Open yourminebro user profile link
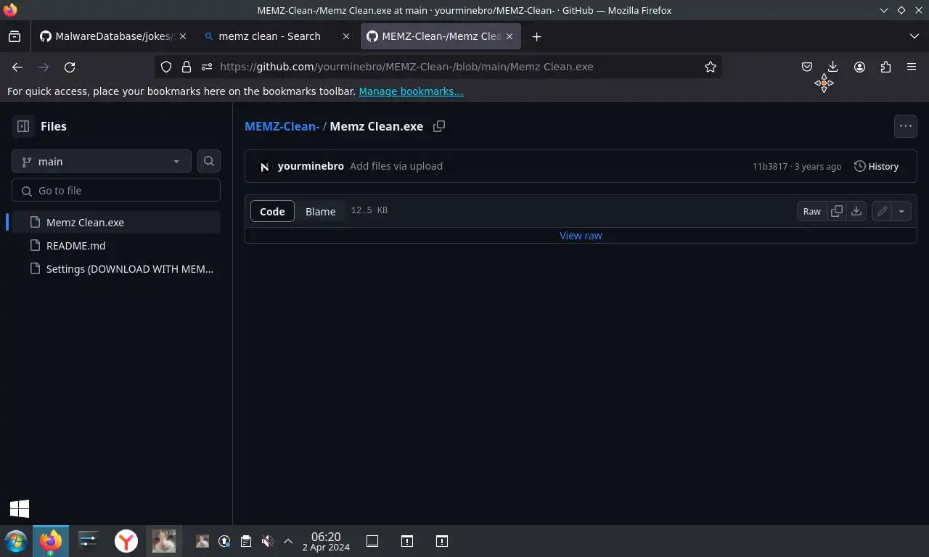Viewport: 929px width, 557px height. coord(311,165)
